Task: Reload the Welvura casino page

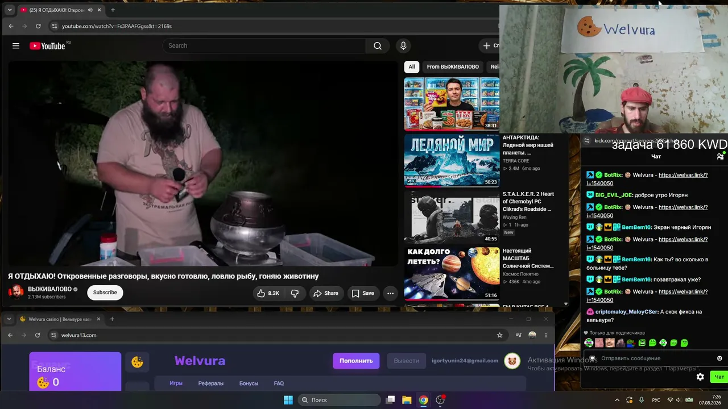Action: click(38, 335)
